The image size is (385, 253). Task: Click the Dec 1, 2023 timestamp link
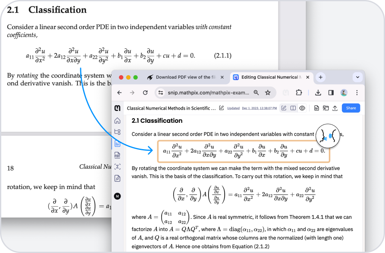click(x=259, y=108)
